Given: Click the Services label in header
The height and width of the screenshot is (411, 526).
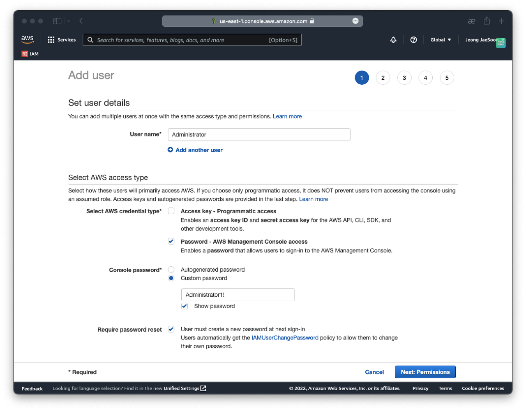Looking at the screenshot, I should (67, 40).
